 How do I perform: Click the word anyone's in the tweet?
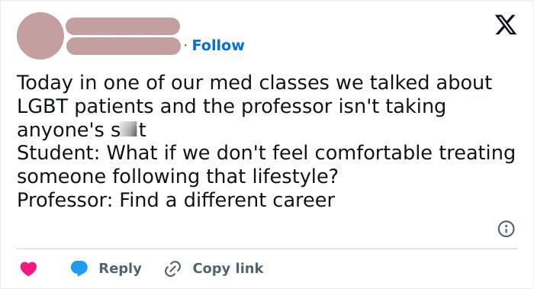[60, 130]
